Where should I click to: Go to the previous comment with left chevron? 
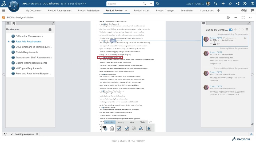click(239, 30)
